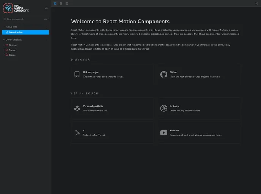Click the Find components search field
This screenshot has height=194, width=261.
click(25, 19)
